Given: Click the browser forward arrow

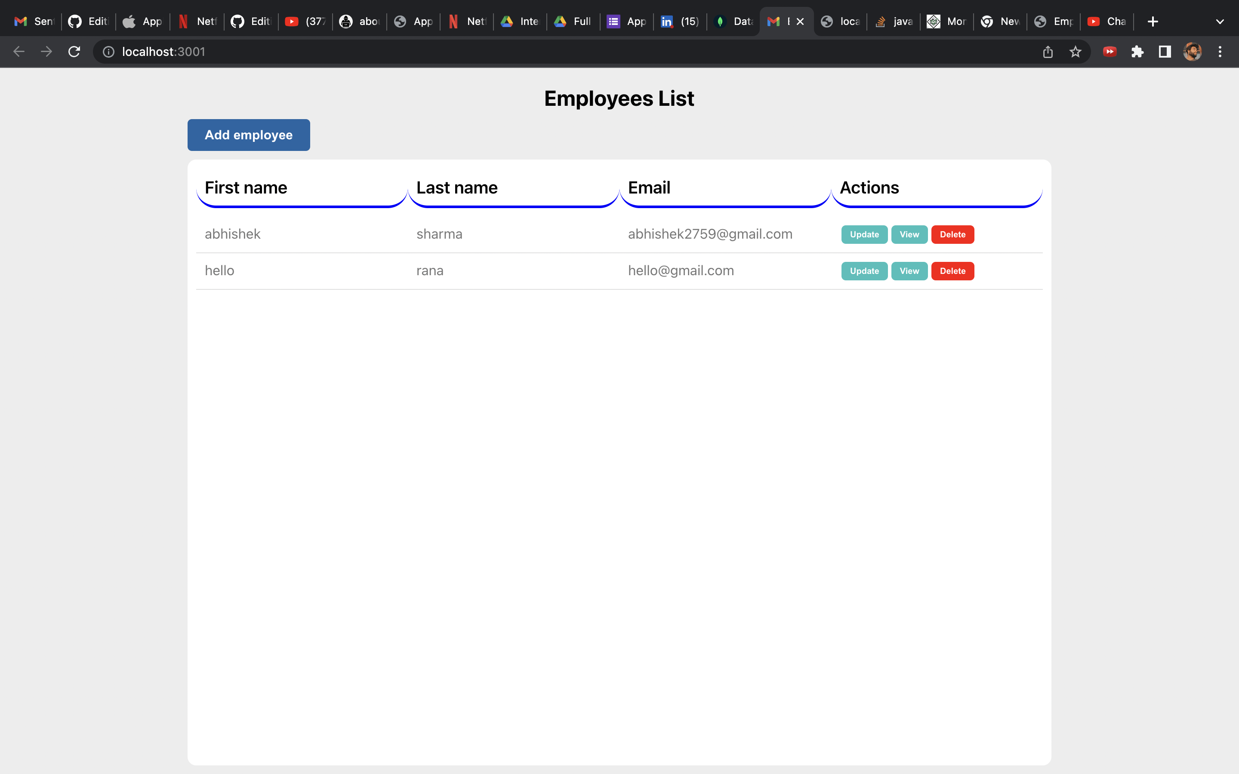Looking at the screenshot, I should (x=46, y=52).
